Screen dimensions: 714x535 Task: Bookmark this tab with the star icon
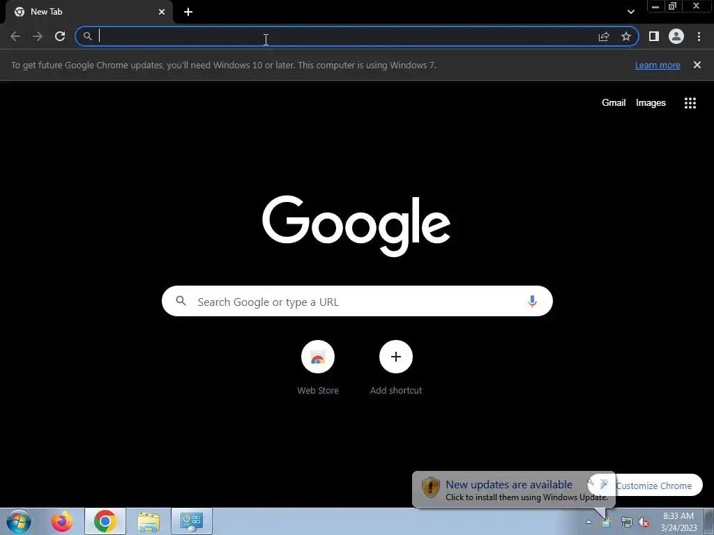point(626,36)
